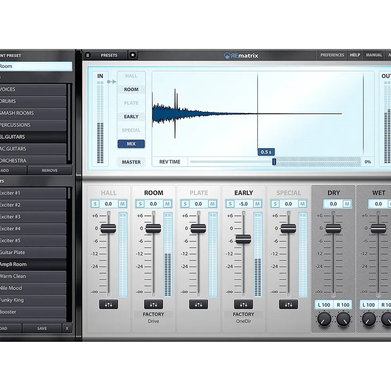The width and height of the screenshot is (391, 391).
Task: Select the Exciter #1 preset
Action: tap(33, 193)
